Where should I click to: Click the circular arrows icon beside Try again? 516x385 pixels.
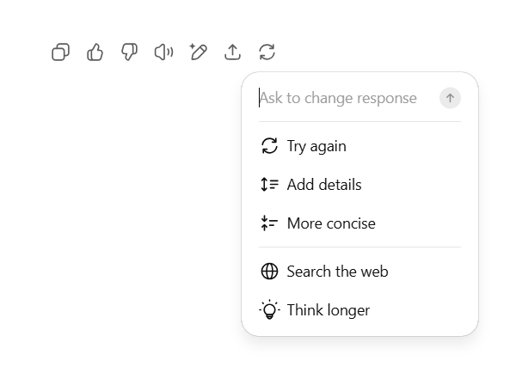(269, 145)
